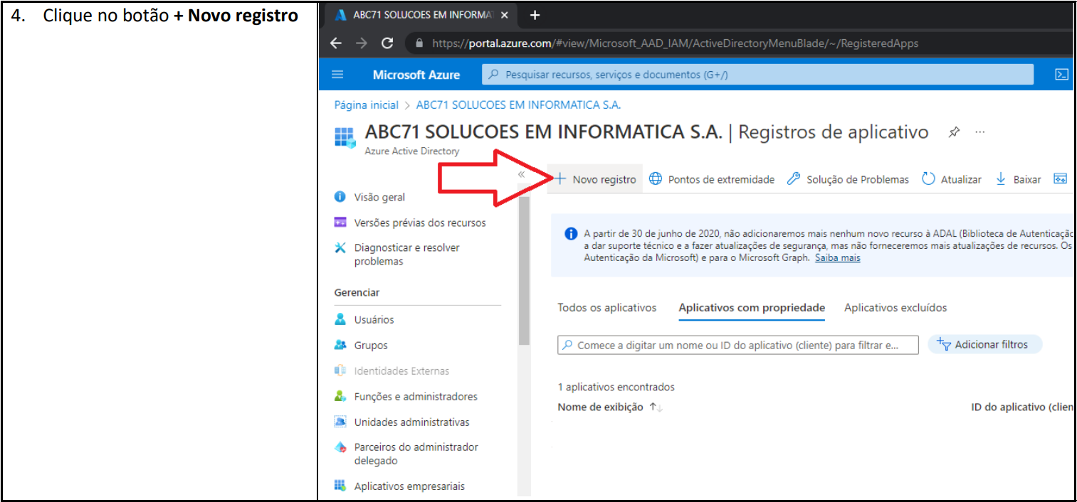Click Baixar to download the list

pos(1018,179)
